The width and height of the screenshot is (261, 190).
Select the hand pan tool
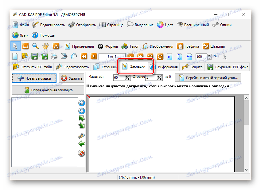tap(45, 46)
